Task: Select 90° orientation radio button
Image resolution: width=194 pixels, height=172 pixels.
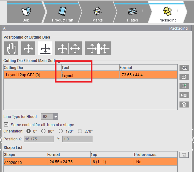Action: [x=44, y=131]
